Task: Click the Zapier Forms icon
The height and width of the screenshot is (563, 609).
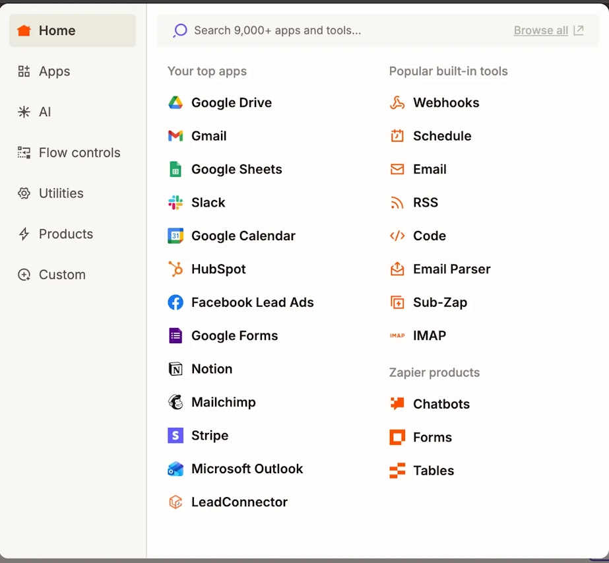Action: (x=397, y=438)
